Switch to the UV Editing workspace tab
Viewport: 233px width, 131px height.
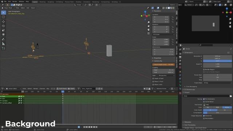tap(59, 2)
